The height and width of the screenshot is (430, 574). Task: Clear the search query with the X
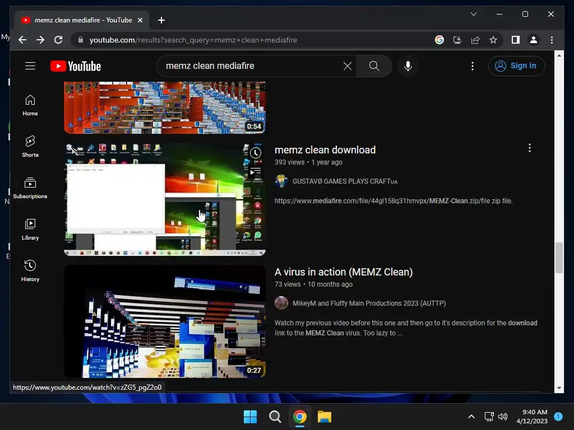(x=347, y=66)
